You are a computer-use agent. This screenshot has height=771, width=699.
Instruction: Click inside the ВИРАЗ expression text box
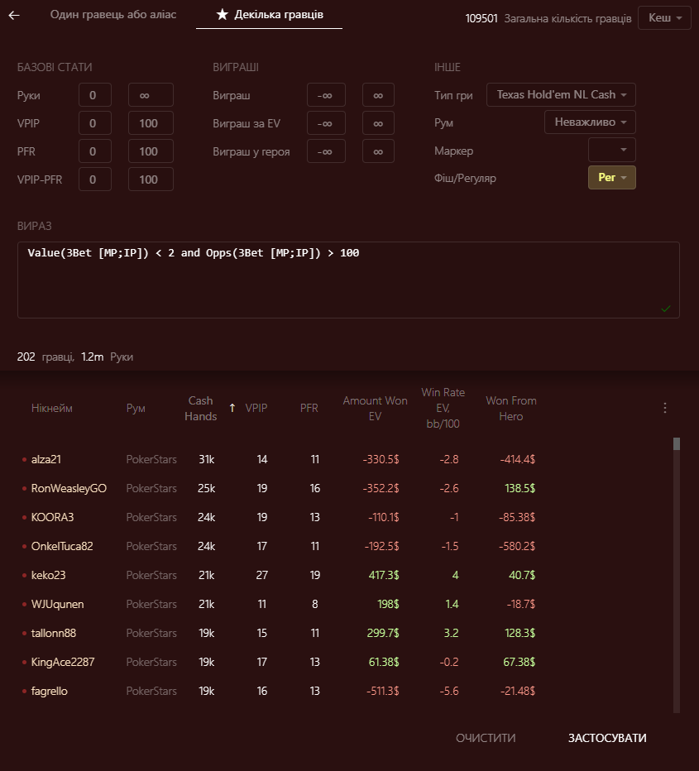click(348, 280)
